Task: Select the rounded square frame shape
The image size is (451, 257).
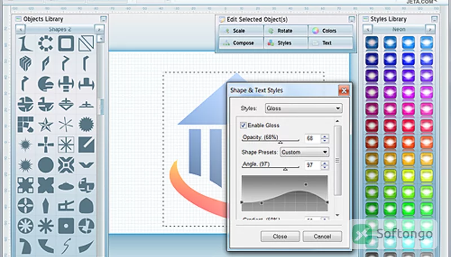Action: pos(66,43)
